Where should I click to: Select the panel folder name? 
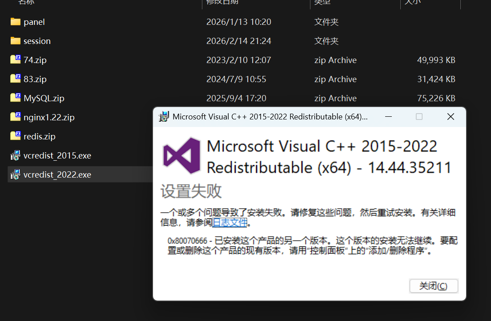tap(34, 22)
